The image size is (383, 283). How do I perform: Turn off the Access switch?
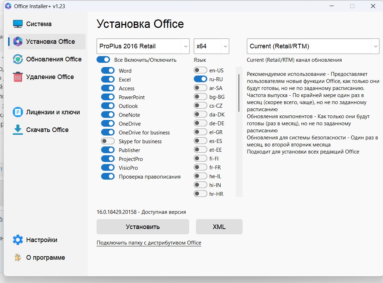pyautogui.click(x=108, y=88)
